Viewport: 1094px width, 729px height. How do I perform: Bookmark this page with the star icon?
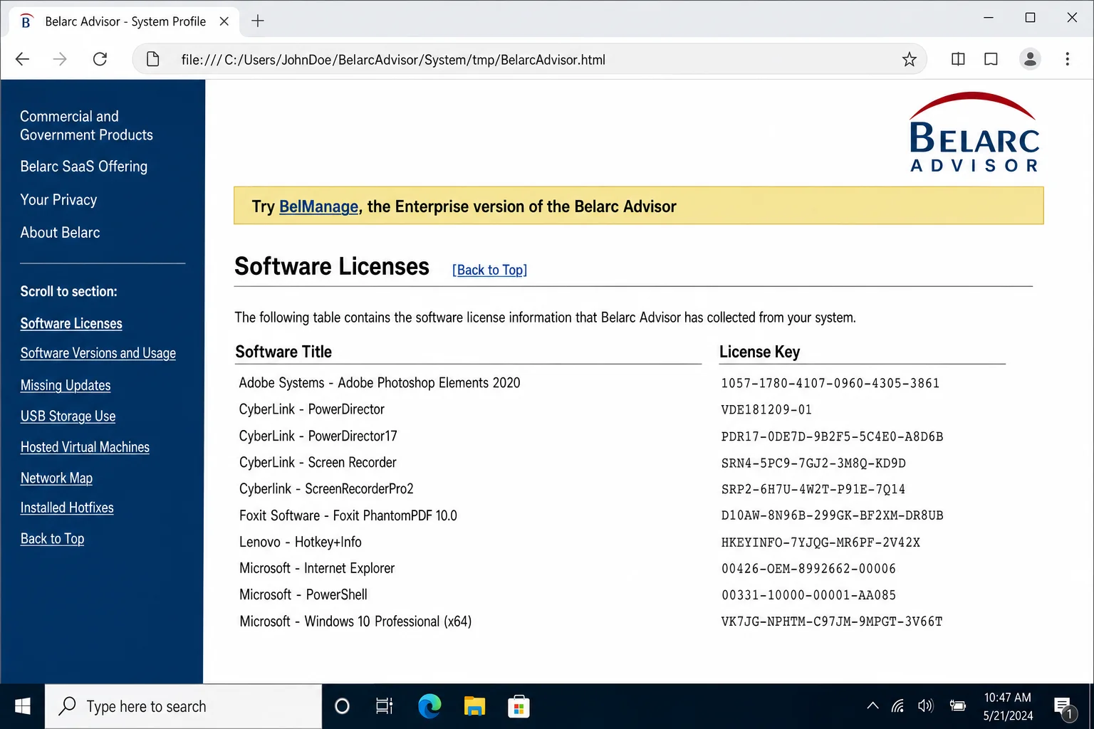[x=909, y=59]
